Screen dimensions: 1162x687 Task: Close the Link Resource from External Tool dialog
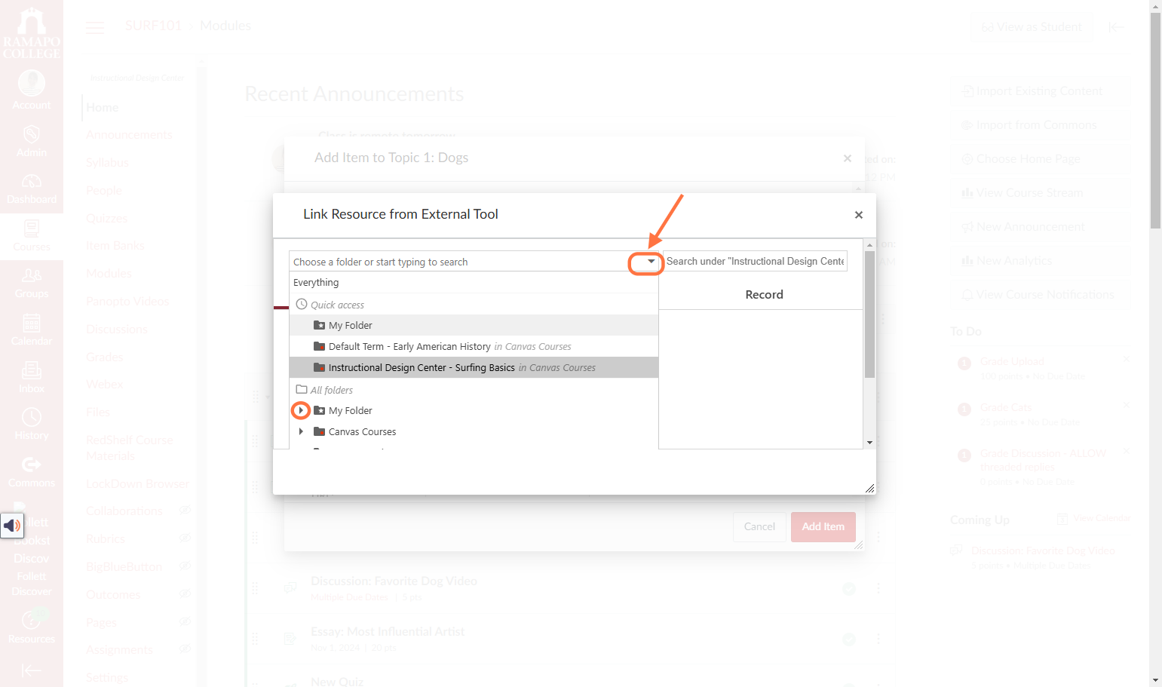tap(858, 215)
